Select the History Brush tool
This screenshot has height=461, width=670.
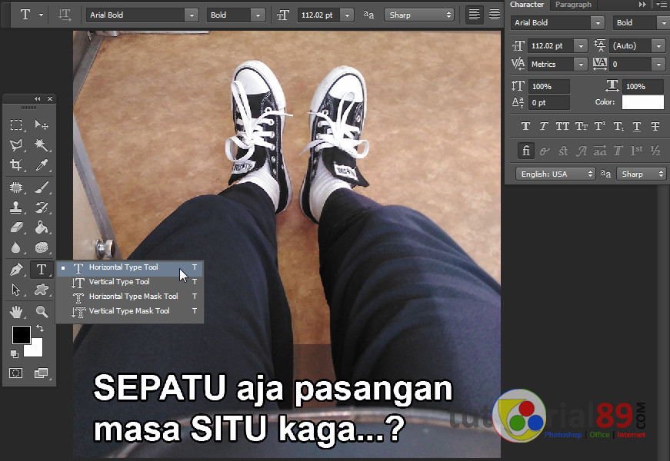[41, 207]
